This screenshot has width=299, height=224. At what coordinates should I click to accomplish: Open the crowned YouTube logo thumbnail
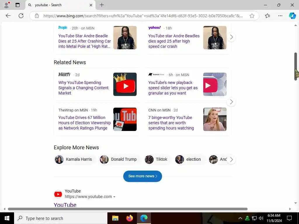click(x=125, y=84)
